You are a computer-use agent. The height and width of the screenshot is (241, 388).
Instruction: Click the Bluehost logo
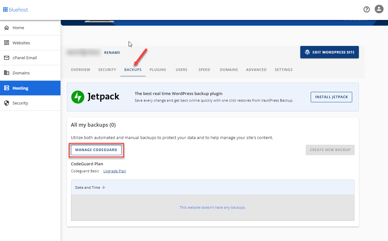click(16, 10)
